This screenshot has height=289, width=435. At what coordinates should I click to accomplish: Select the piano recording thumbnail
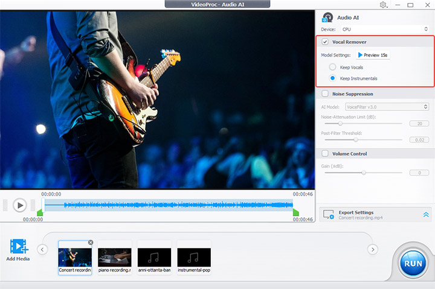click(x=114, y=257)
